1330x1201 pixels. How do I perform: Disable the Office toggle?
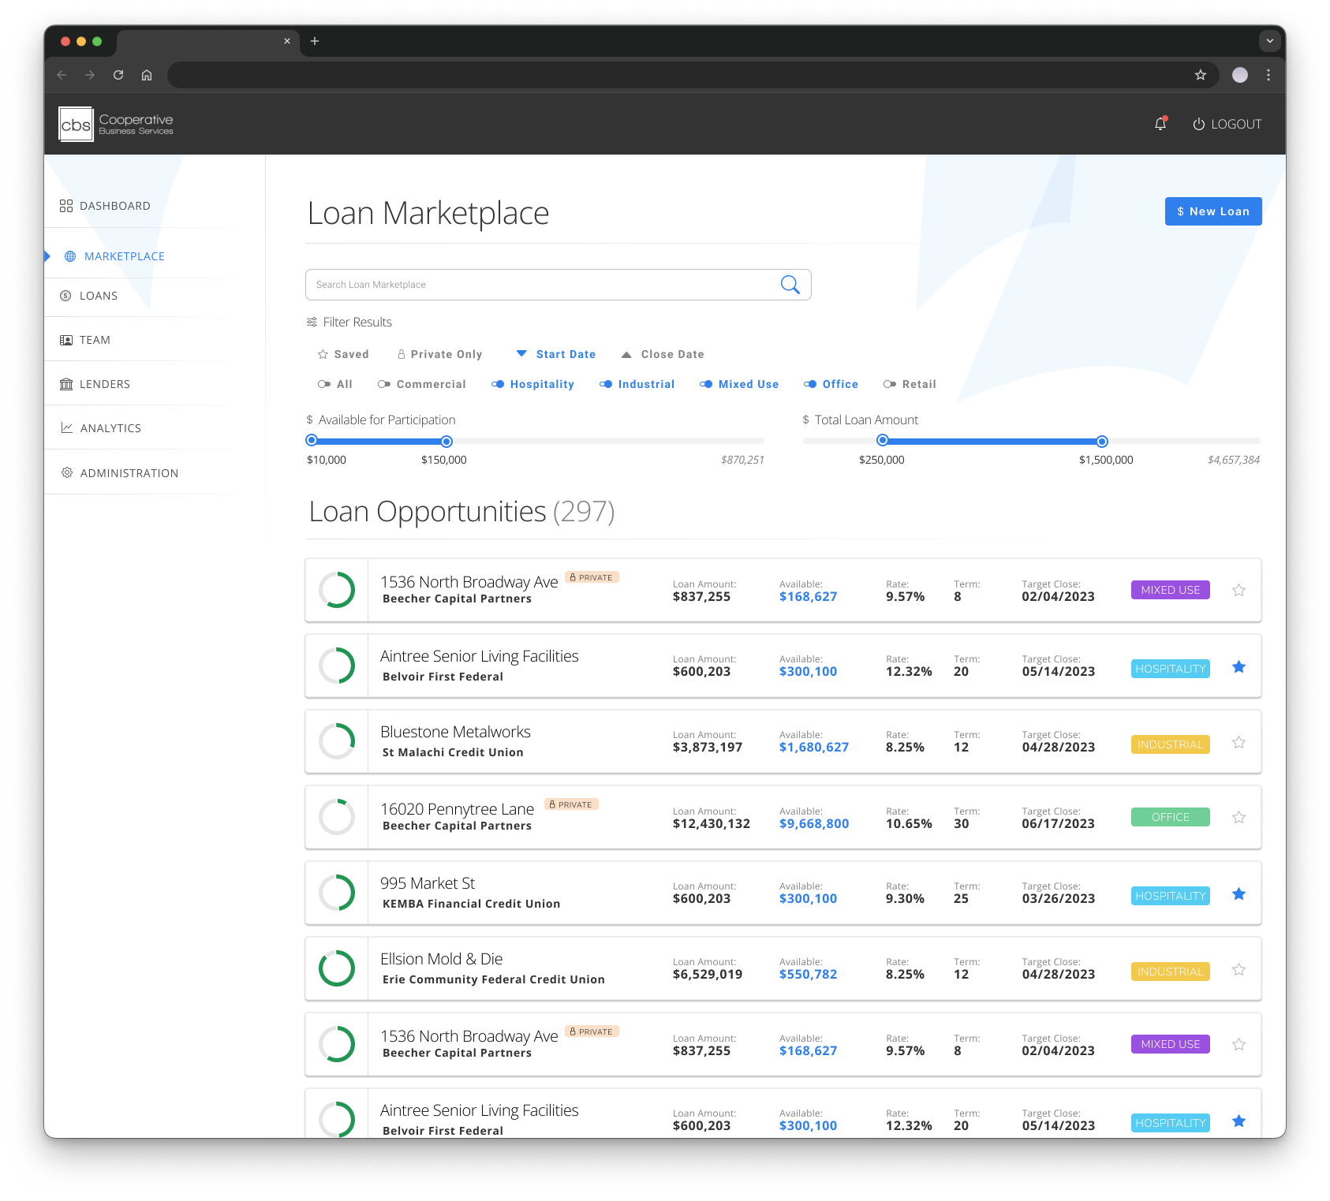click(x=831, y=384)
